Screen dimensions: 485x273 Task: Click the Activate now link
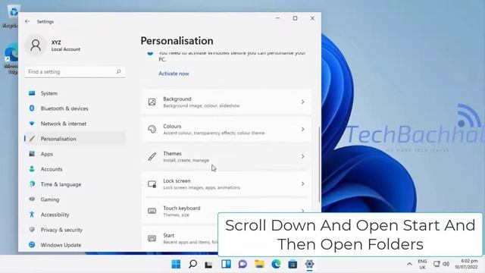coord(174,74)
